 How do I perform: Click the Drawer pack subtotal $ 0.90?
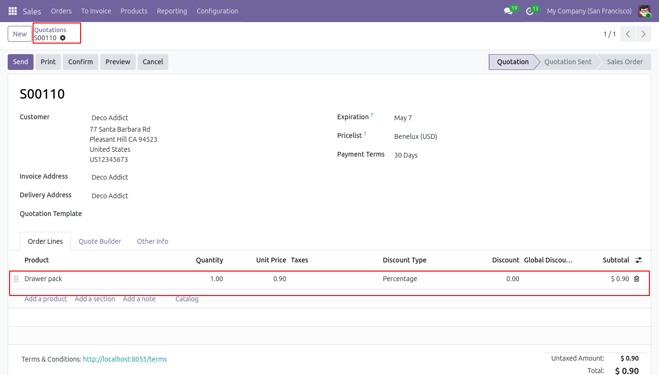pyautogui.click(x=620, y=279)
